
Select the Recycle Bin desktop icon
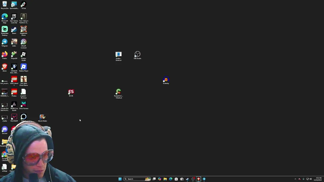click(x=5, y=5)
